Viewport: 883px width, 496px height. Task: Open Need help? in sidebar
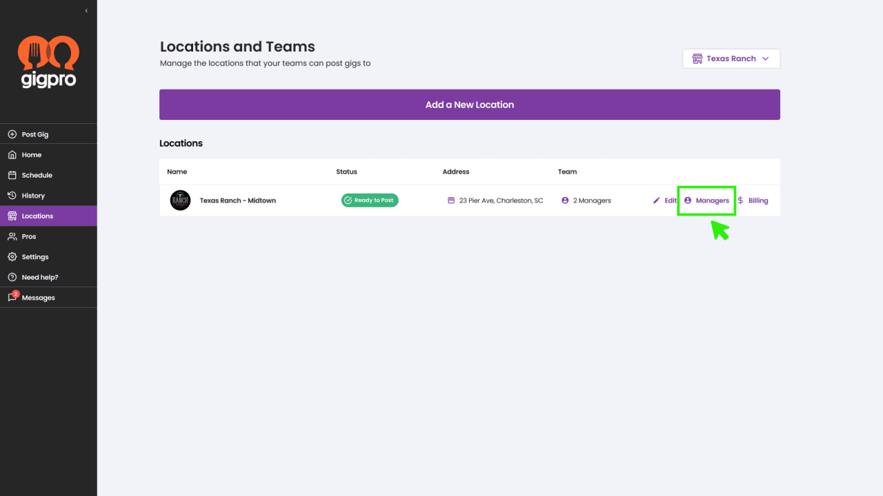click(x=48, y=277)
